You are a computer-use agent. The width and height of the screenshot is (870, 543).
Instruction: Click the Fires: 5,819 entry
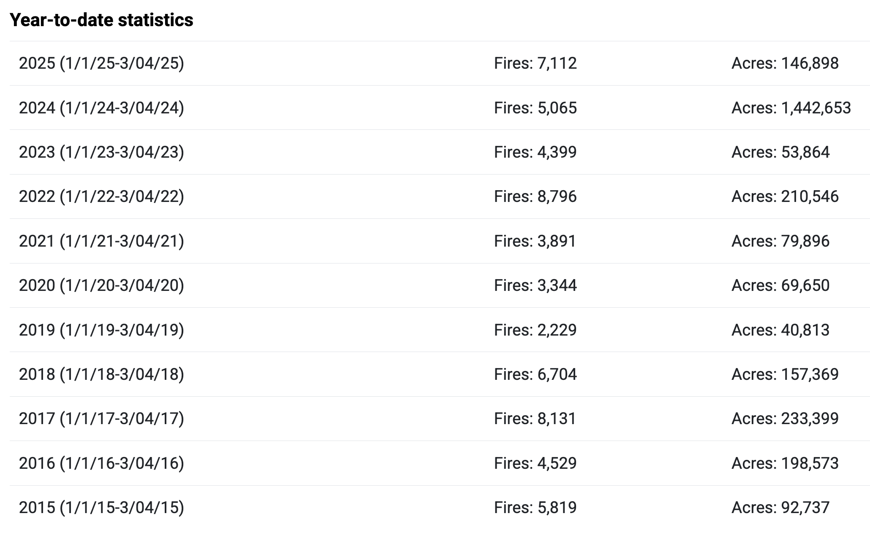(535, 508)
